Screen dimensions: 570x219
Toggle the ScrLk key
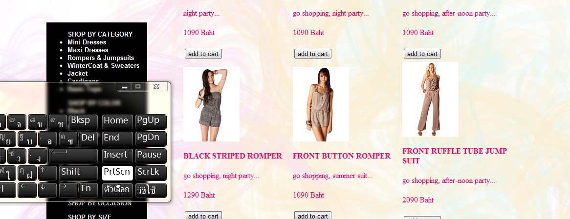coord(151,173)
